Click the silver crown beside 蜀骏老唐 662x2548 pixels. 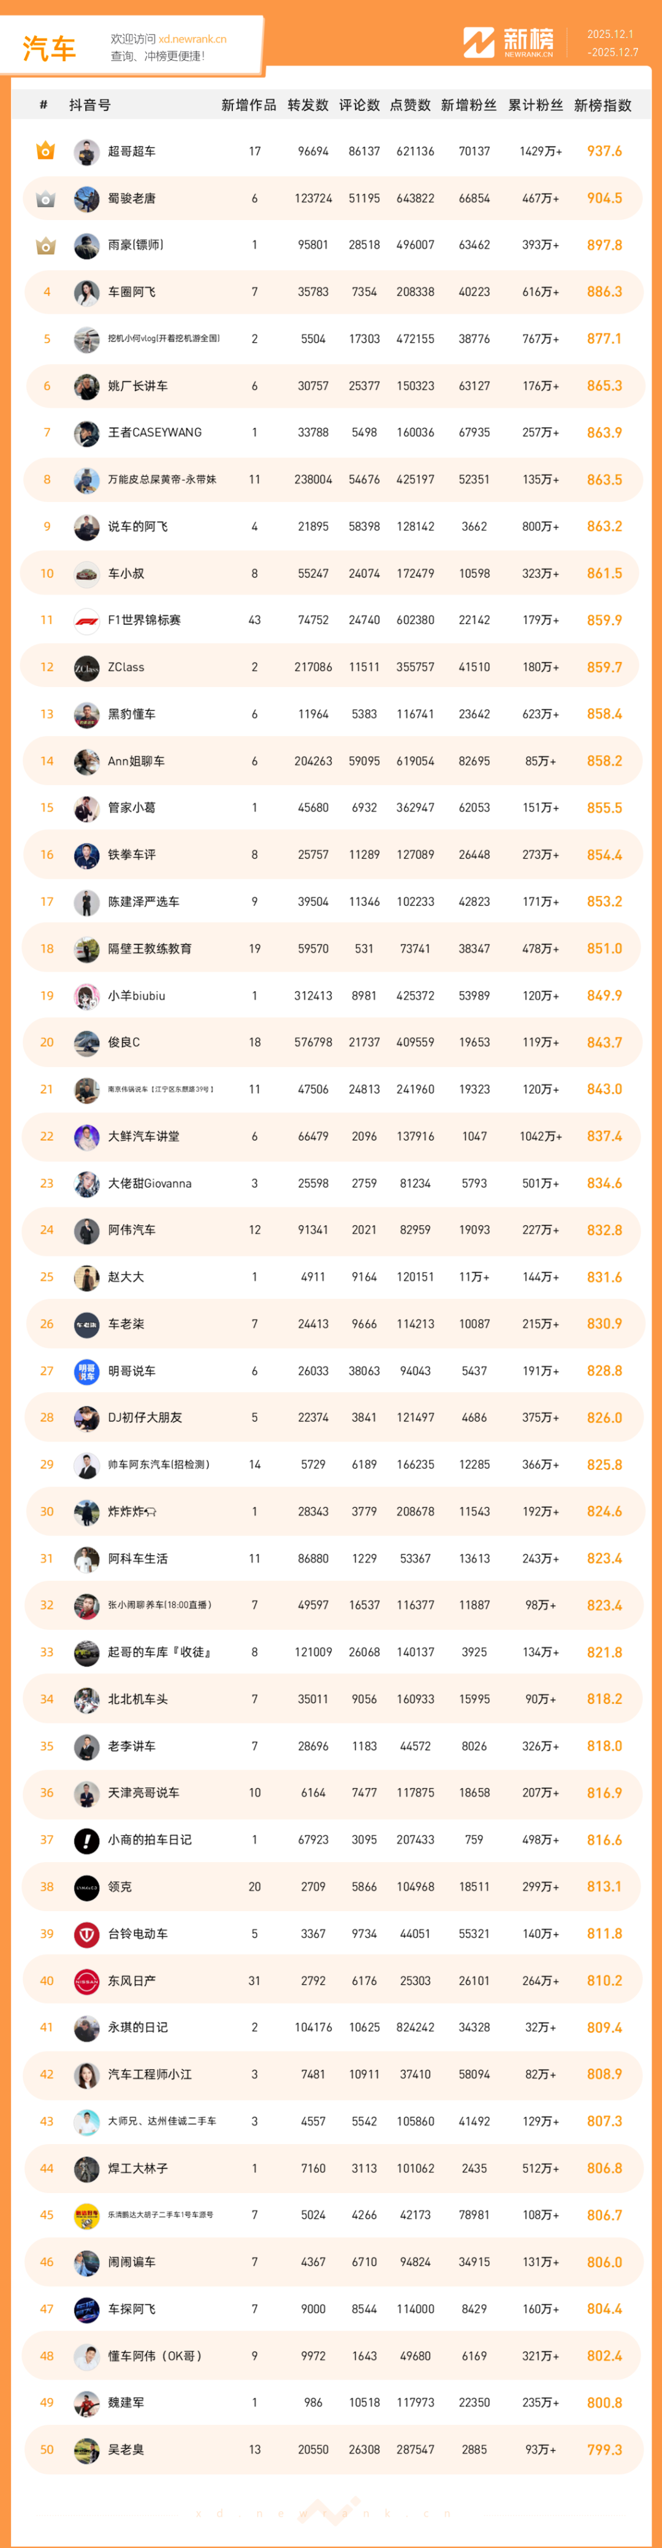point(45,199)
